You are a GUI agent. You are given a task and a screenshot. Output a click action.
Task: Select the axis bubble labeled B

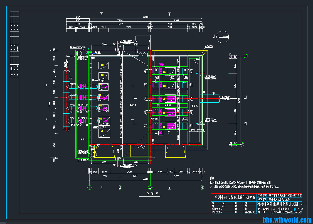[x=246, y=56]
